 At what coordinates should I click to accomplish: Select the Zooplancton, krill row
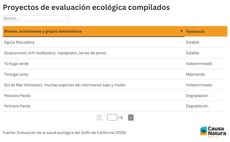click(115, 53)
